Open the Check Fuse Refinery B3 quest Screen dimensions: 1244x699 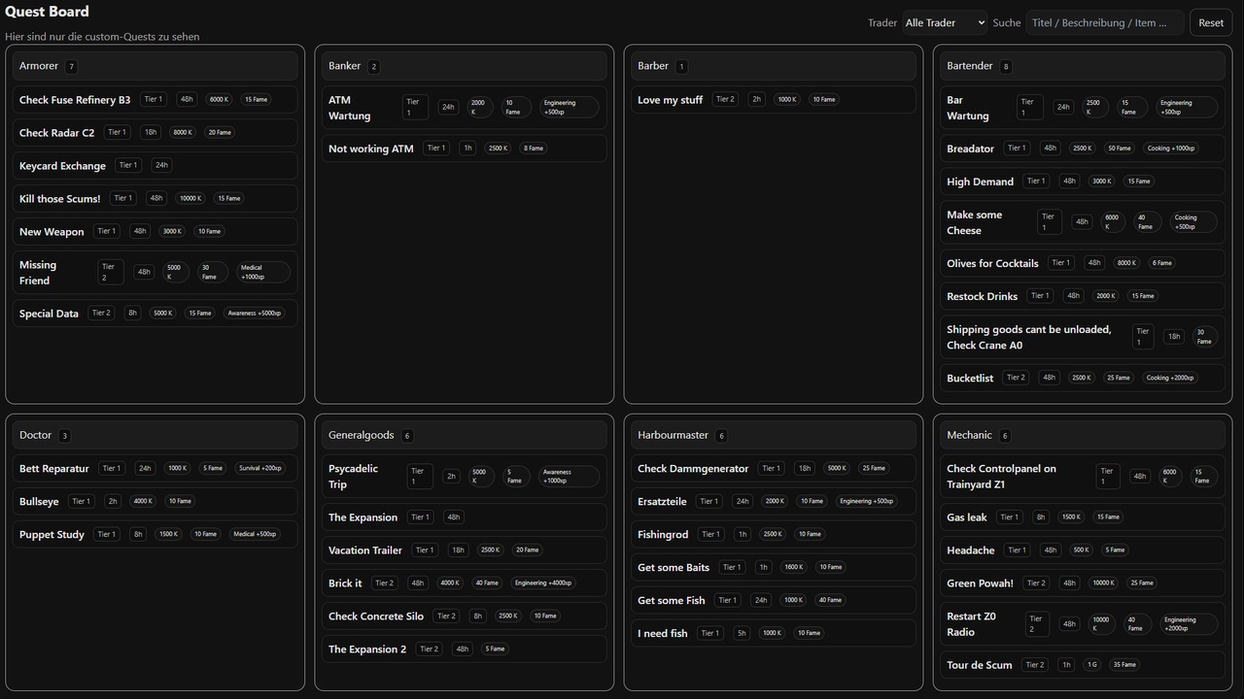75,100
